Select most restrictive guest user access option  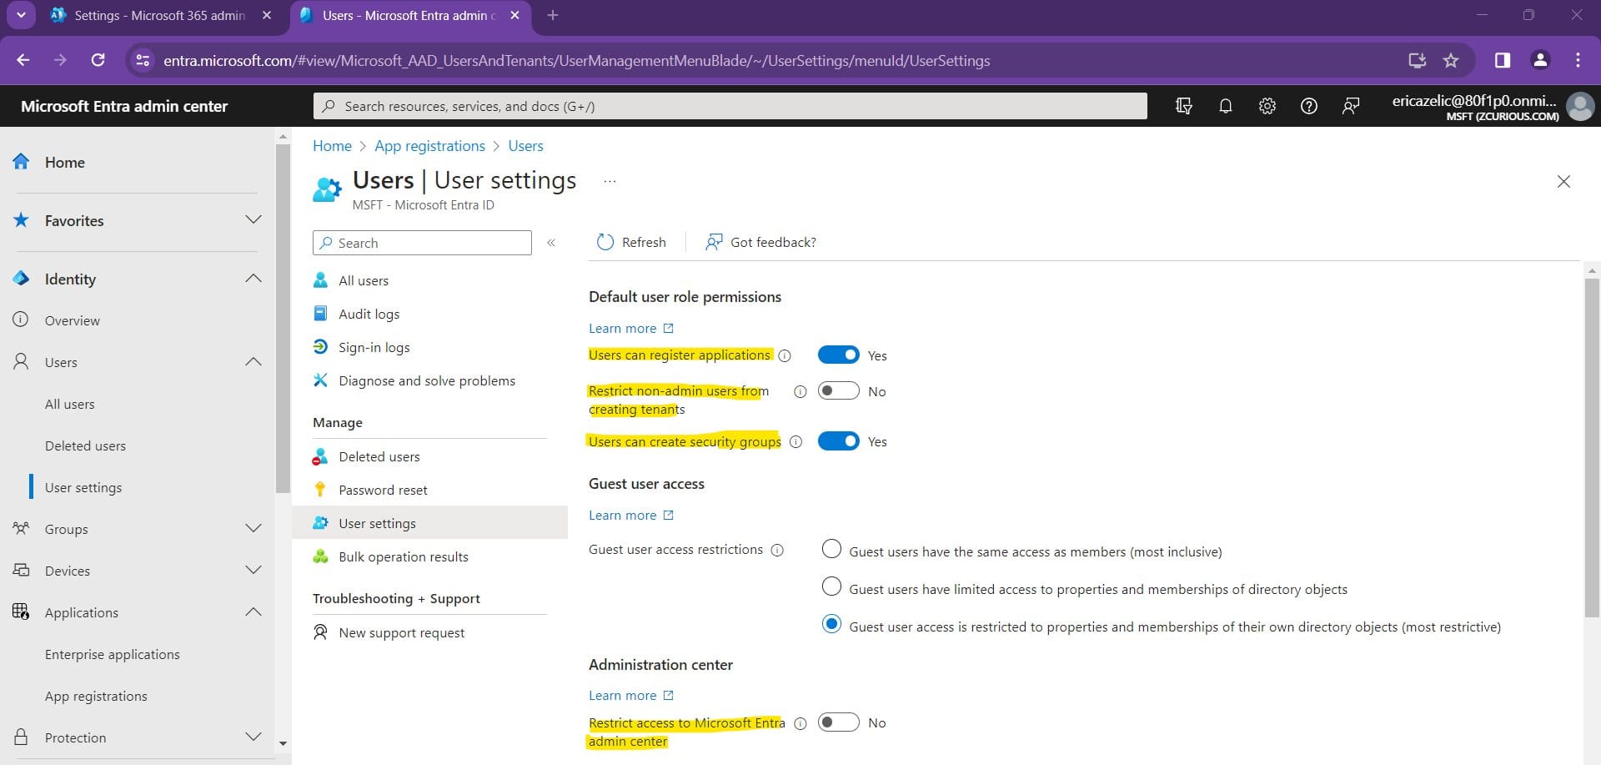[x=831, y=624]
